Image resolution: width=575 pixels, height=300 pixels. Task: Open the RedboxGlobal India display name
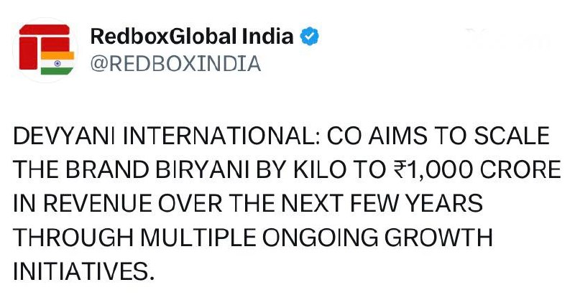[192, 37]
